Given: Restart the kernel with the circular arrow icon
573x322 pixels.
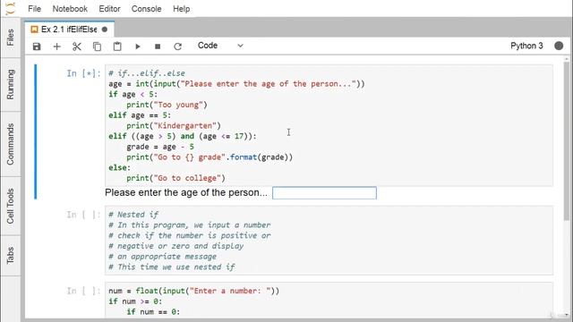Looking at the screenshot, I should click(177, 47).
